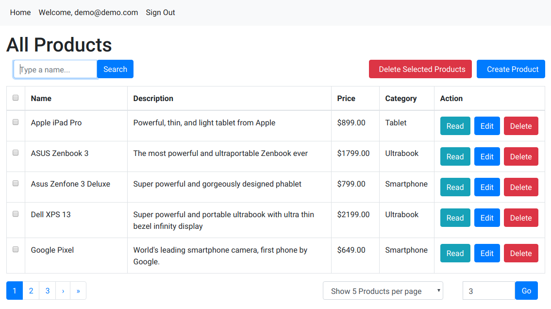Delete the Apple iPad Pro entry

[x=521, y=126]
